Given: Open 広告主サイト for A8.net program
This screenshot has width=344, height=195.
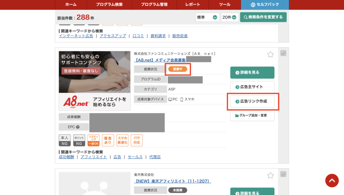Looking at the screenshot, I should pyautogui.click(x=252, y=87).
